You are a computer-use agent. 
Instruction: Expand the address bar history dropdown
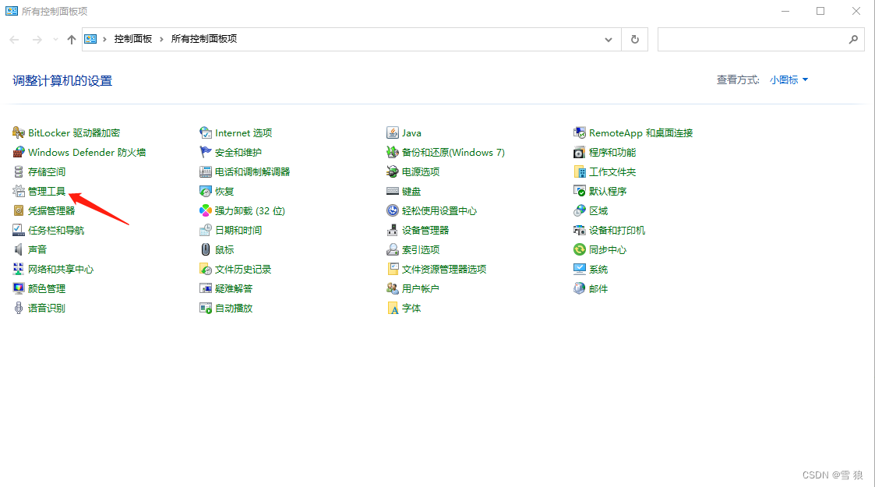[x=609, y=40]
